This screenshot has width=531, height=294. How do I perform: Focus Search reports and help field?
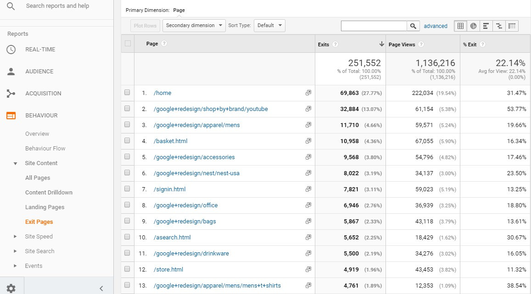(57, 6)
